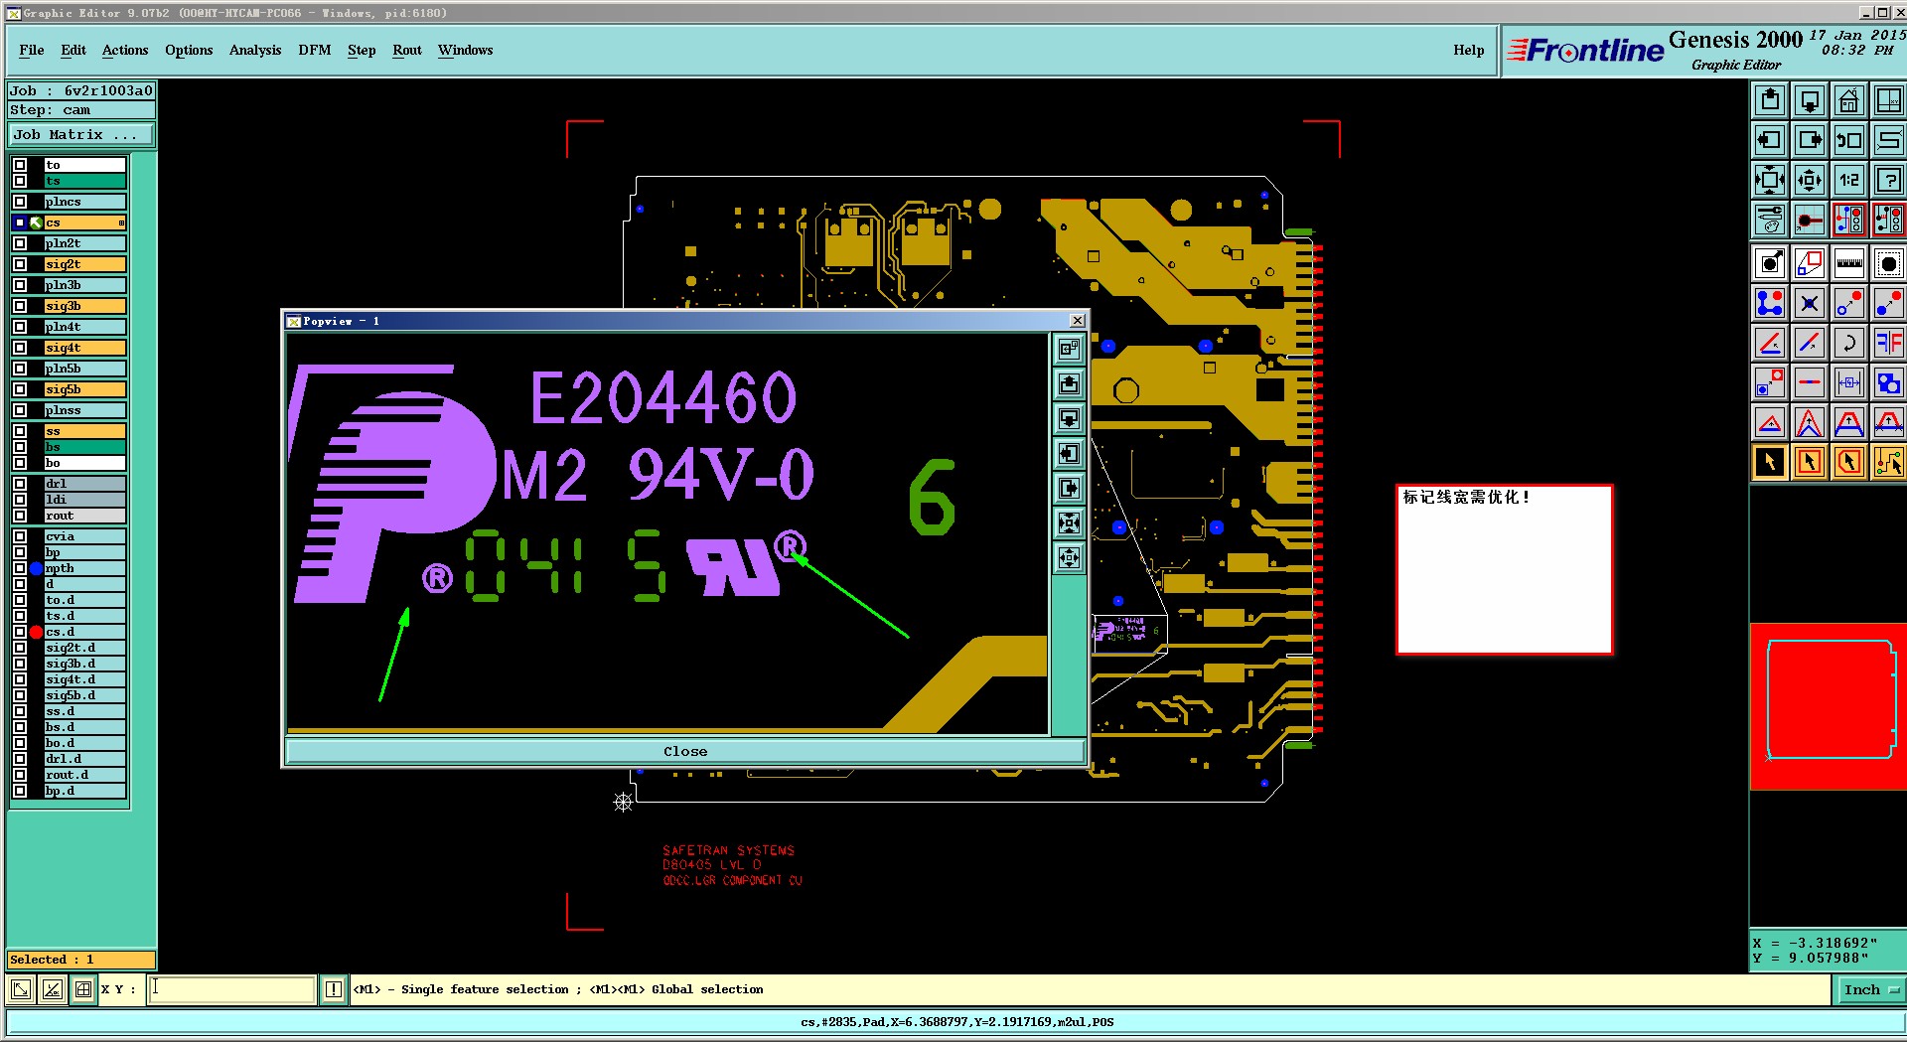Click the red board overview thumbnail
The width and height of the screenshot is (1907, 1042).
pyautogui.click(x=1828, y=706)
